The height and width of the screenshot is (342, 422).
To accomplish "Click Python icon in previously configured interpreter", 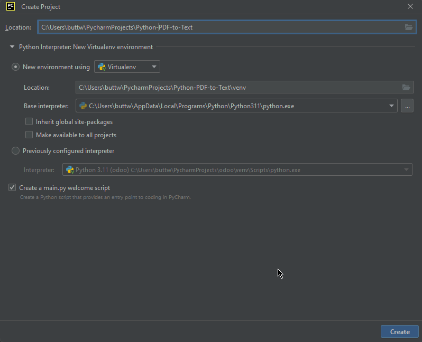I will click(70, 170).
